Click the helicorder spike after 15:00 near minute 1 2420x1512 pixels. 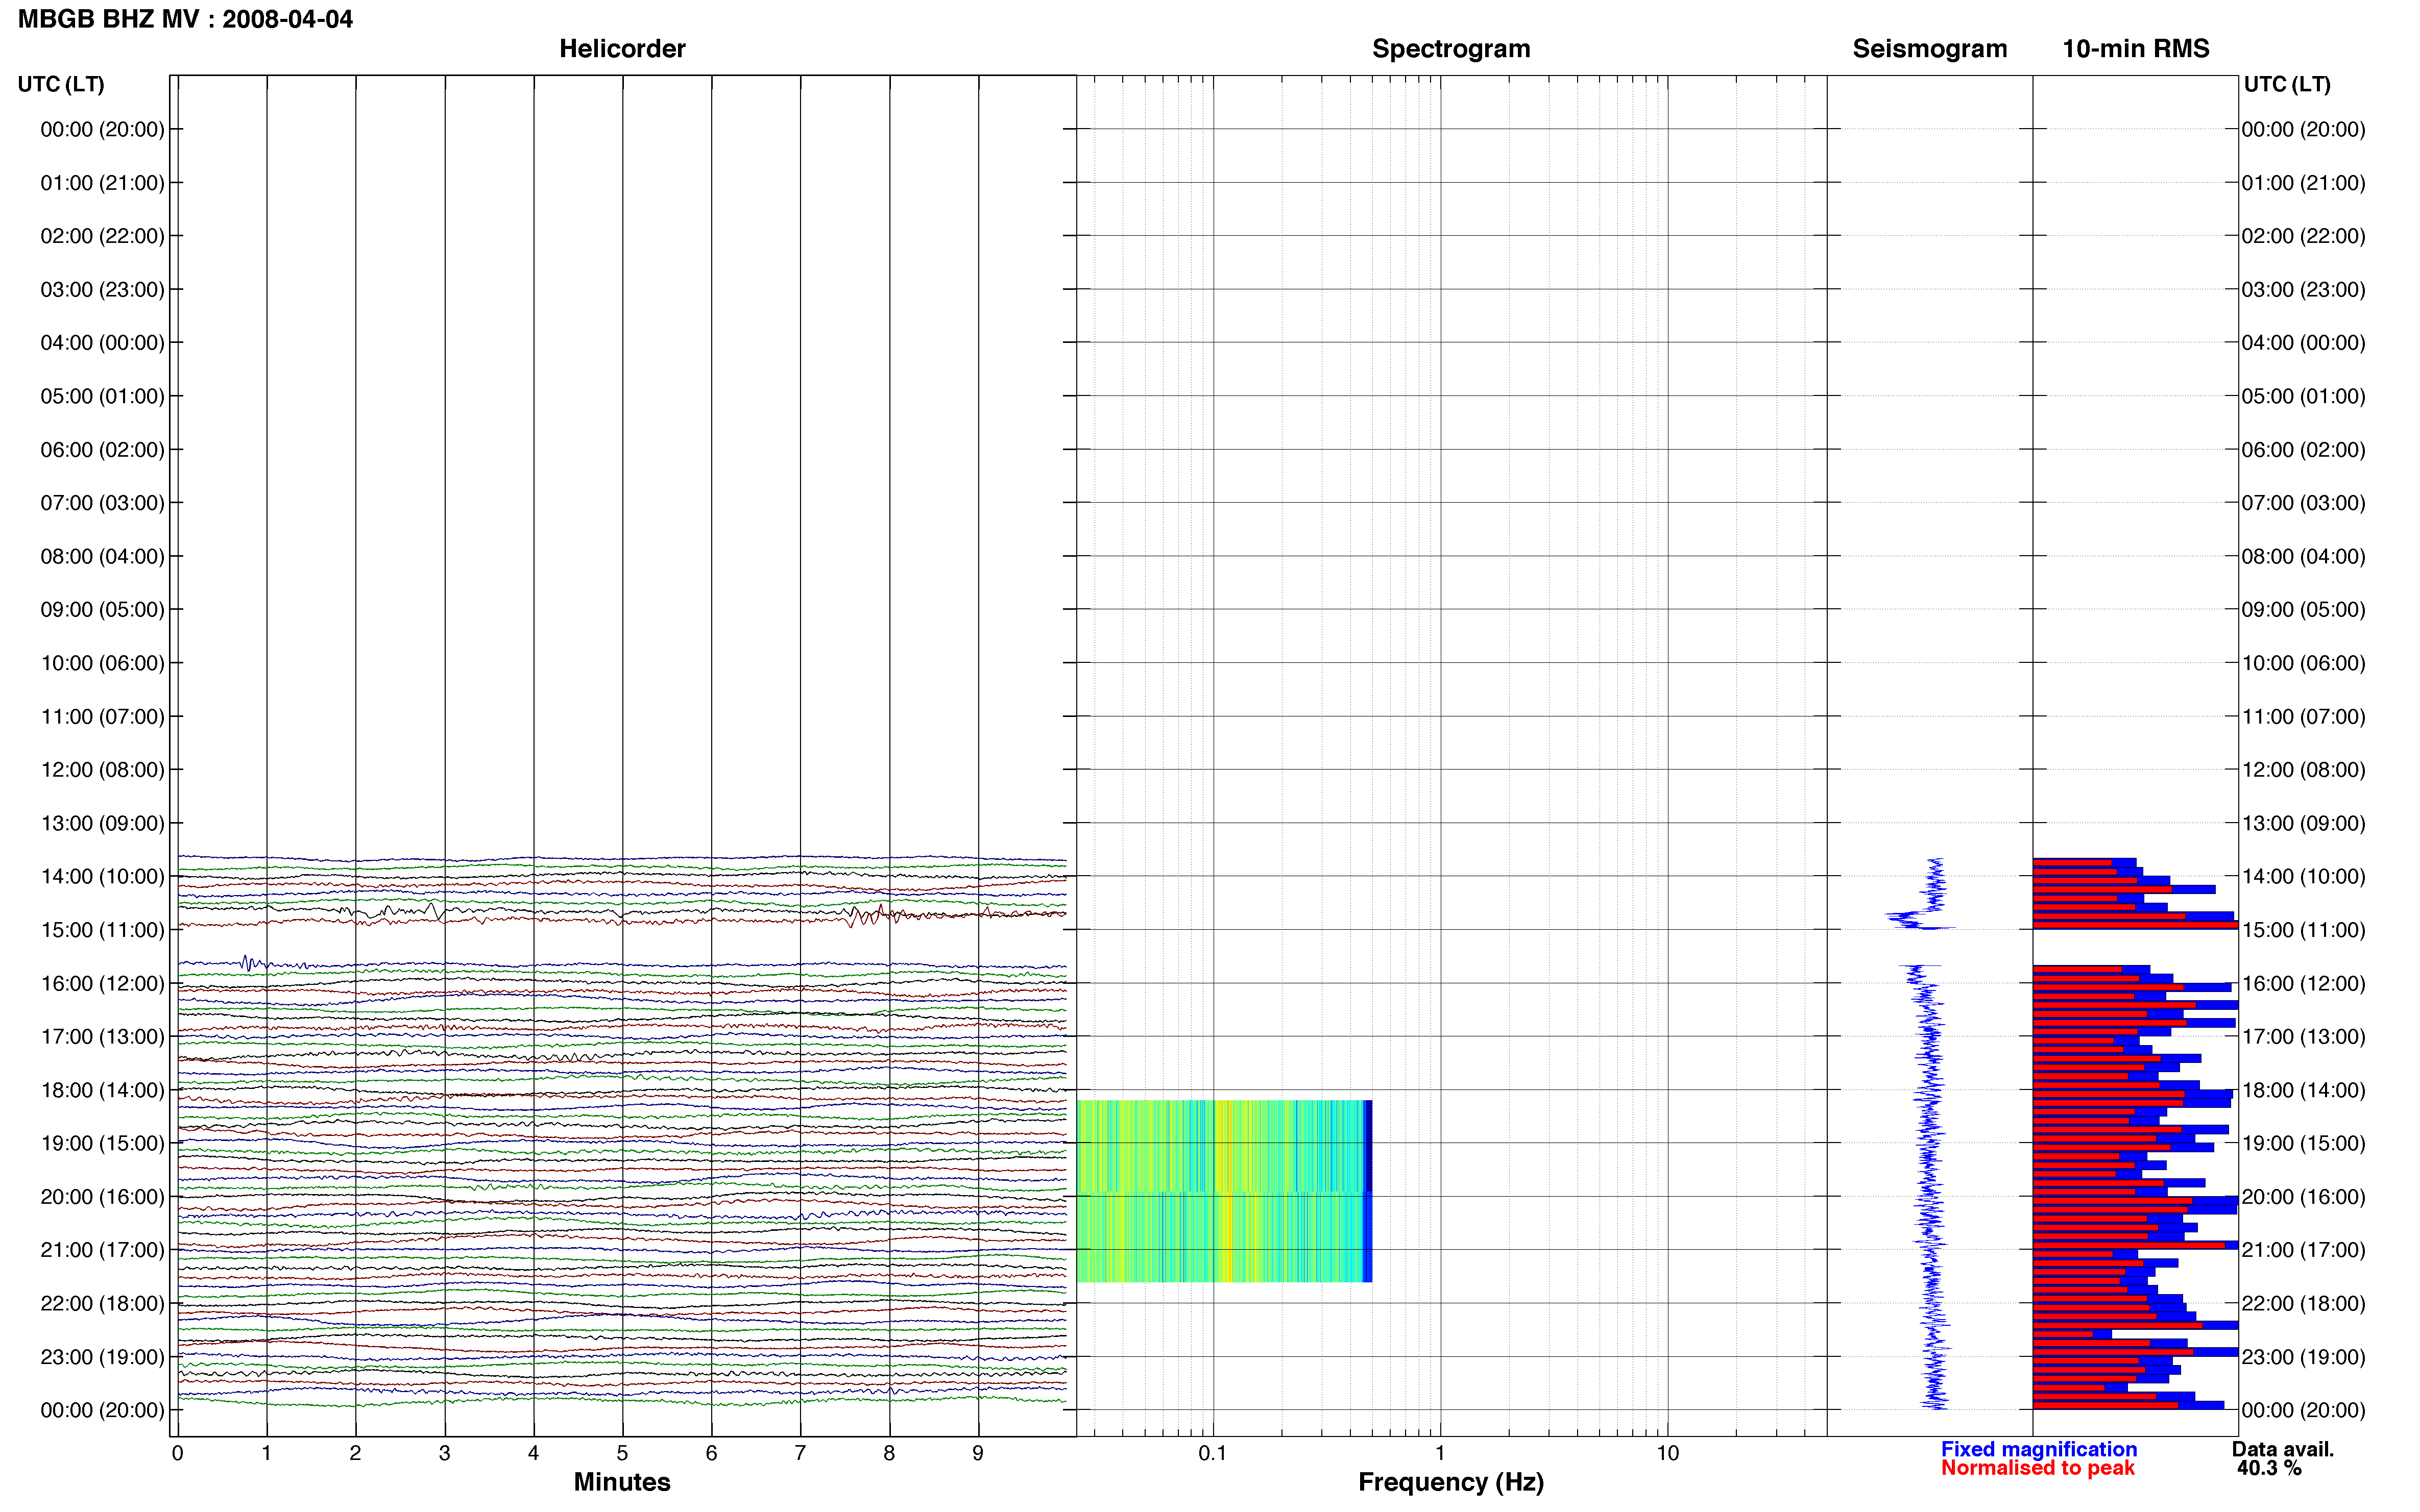click(248, 964)
